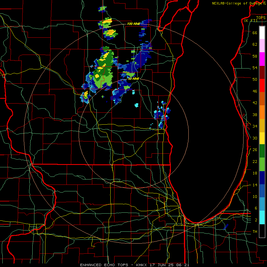Click the legend value 30
Image resolution: width=267 pixels, height=267 pixels.
tap(255, 138)
